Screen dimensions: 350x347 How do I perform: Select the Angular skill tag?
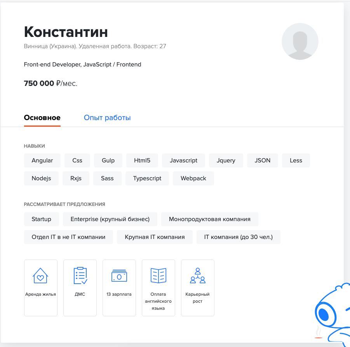coord(42,160)
